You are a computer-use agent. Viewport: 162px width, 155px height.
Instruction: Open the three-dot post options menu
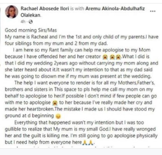pos(153,11)
